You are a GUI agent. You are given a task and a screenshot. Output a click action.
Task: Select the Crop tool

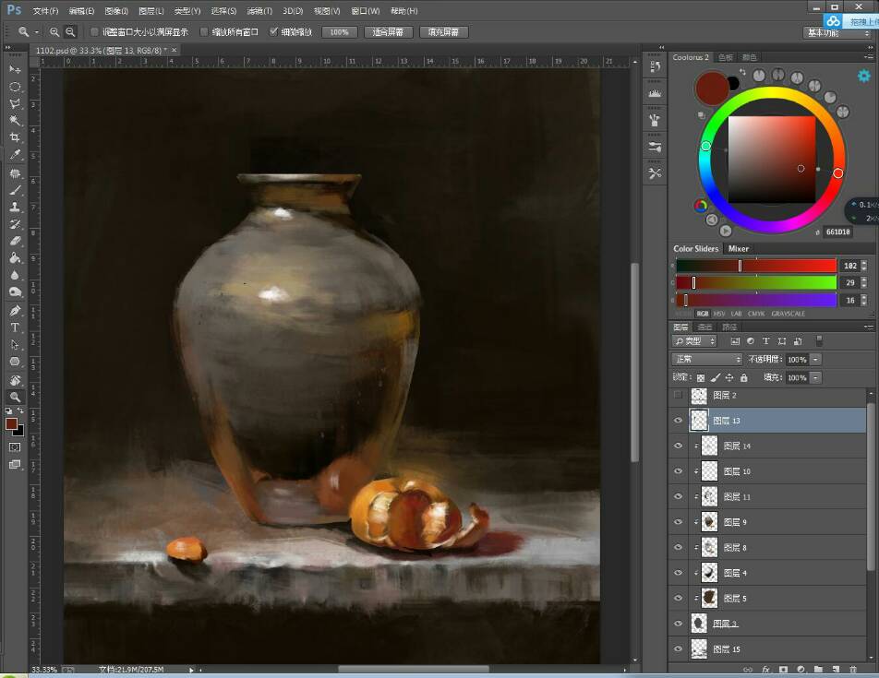tap(15, 137)
